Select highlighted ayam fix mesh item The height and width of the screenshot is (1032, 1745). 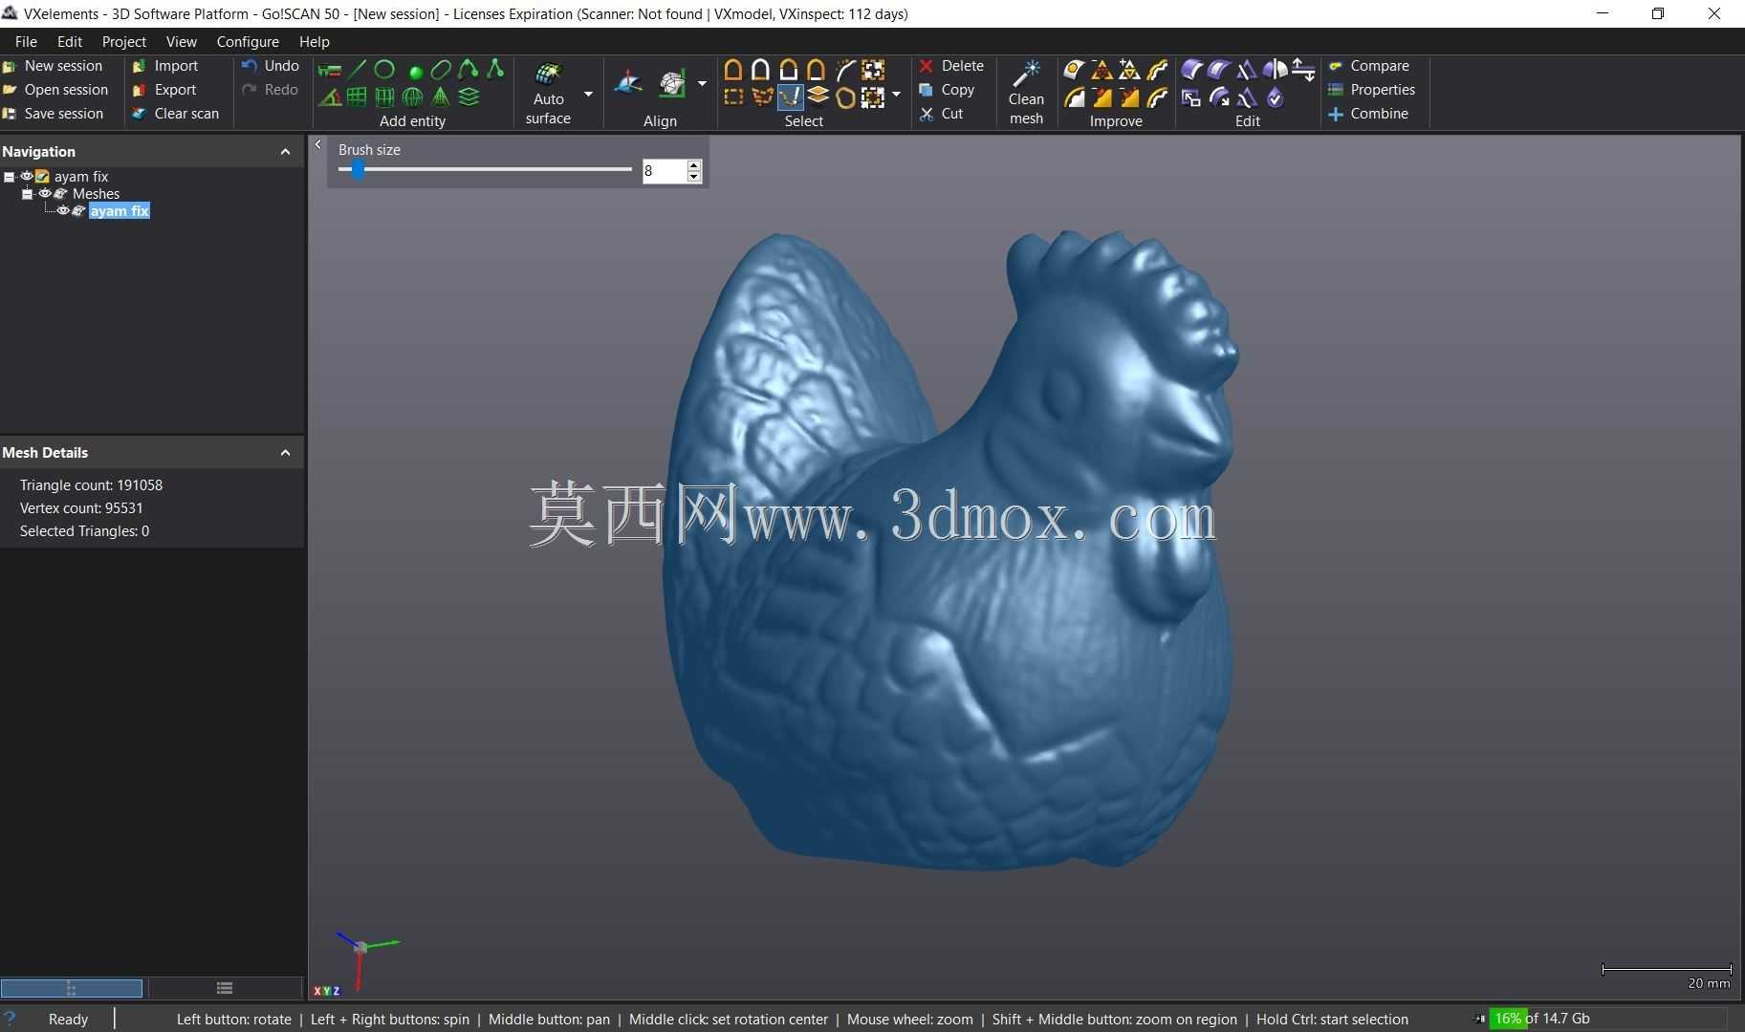[120, 211]
